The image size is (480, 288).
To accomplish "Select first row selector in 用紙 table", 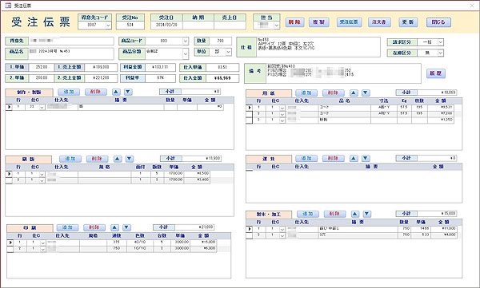I will pos(249,108).
